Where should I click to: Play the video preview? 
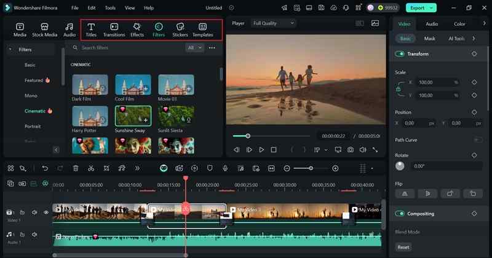click(261, 150)
